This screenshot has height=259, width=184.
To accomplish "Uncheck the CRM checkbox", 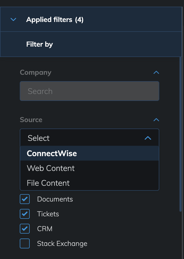I will [x=25, y=229].
